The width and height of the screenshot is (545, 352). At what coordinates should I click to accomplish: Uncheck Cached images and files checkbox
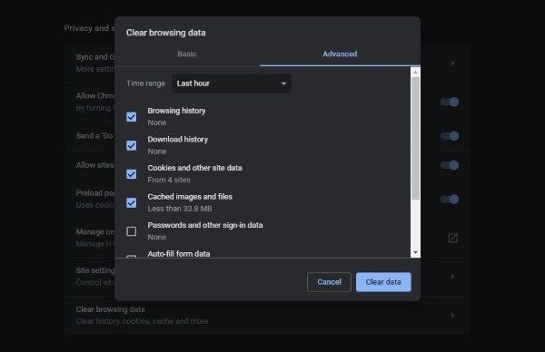coord(132,202)
